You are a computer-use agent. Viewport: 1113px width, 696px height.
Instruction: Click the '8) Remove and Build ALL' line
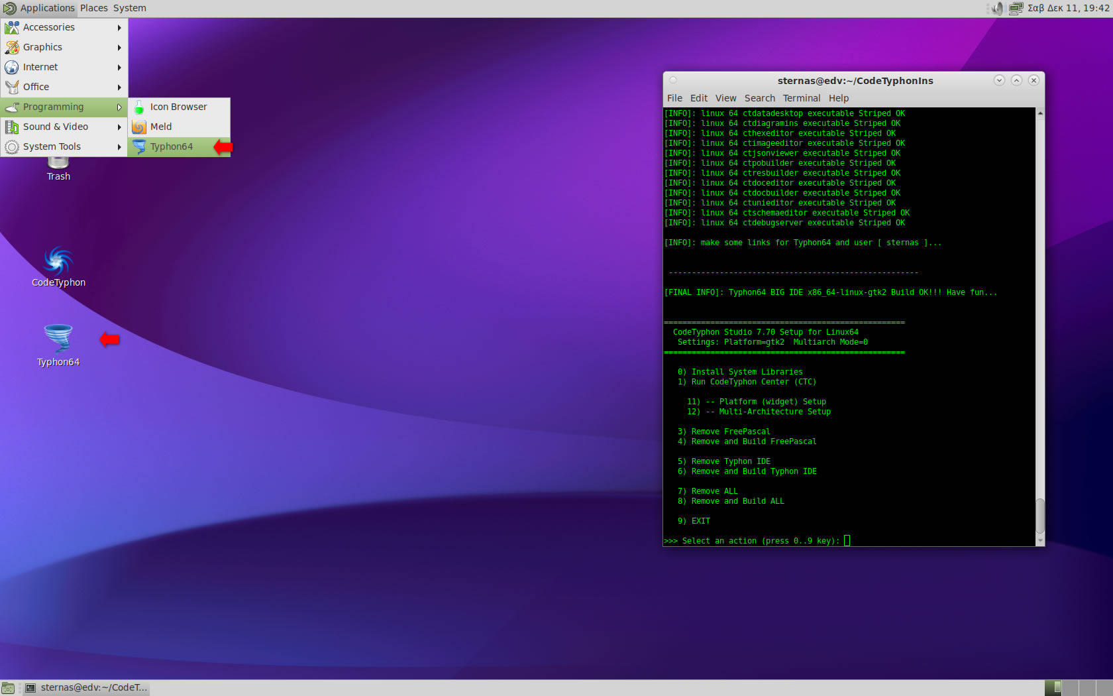[731, 501]
